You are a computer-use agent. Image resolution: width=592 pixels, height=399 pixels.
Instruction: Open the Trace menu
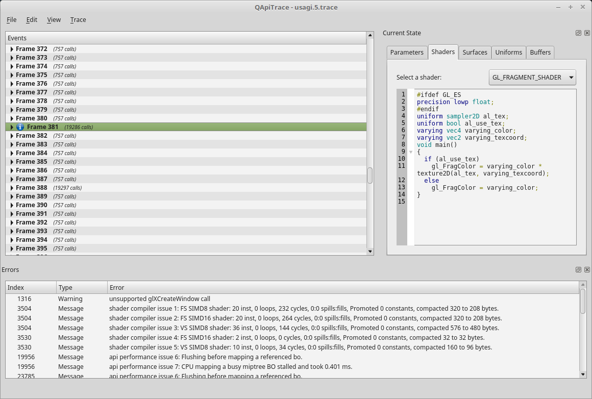click(78, 20)
